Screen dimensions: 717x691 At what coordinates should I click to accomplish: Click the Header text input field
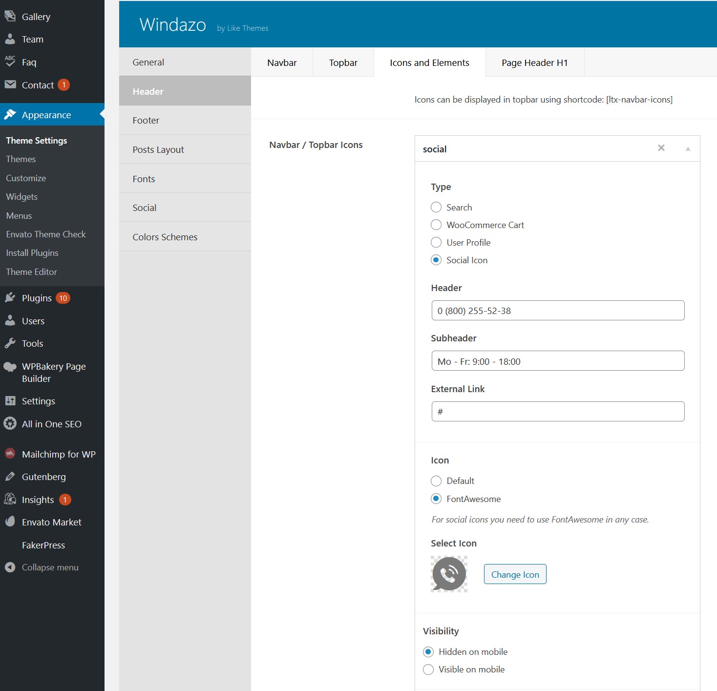pyautogui.click(x=558, y=311)
